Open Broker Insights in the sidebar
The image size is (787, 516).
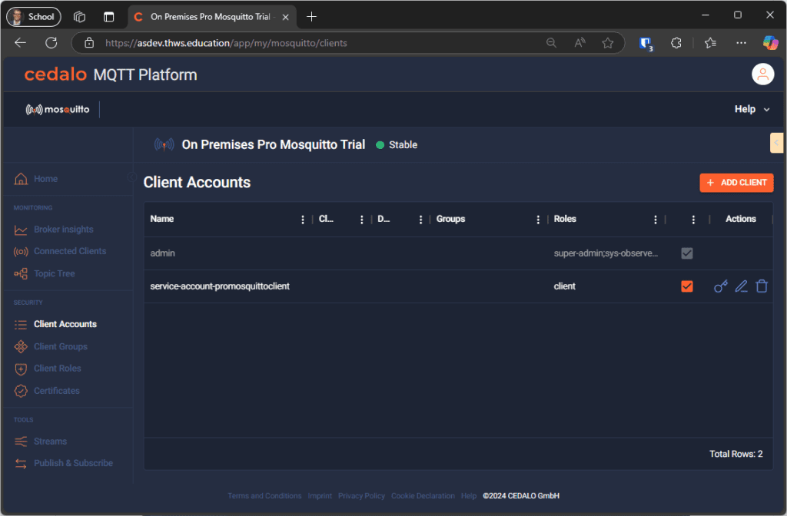pyautogui.click(x=64, y=229)
